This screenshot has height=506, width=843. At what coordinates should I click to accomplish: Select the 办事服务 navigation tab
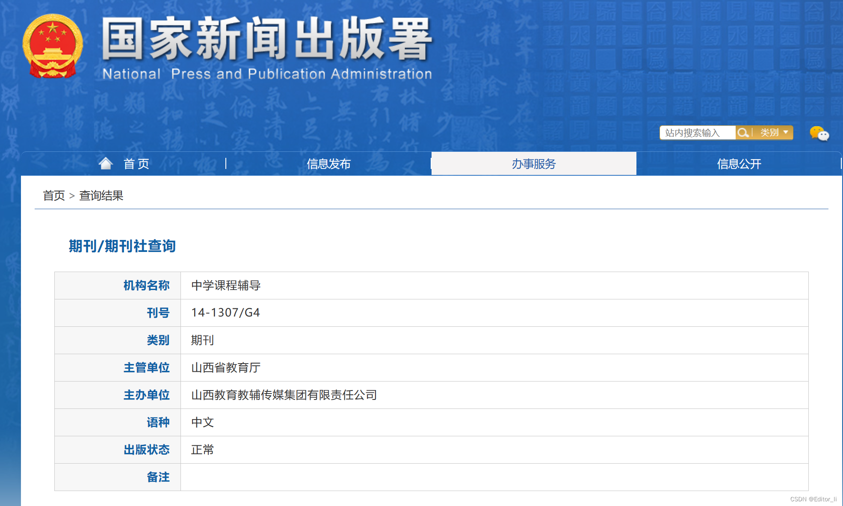point(533,164)
